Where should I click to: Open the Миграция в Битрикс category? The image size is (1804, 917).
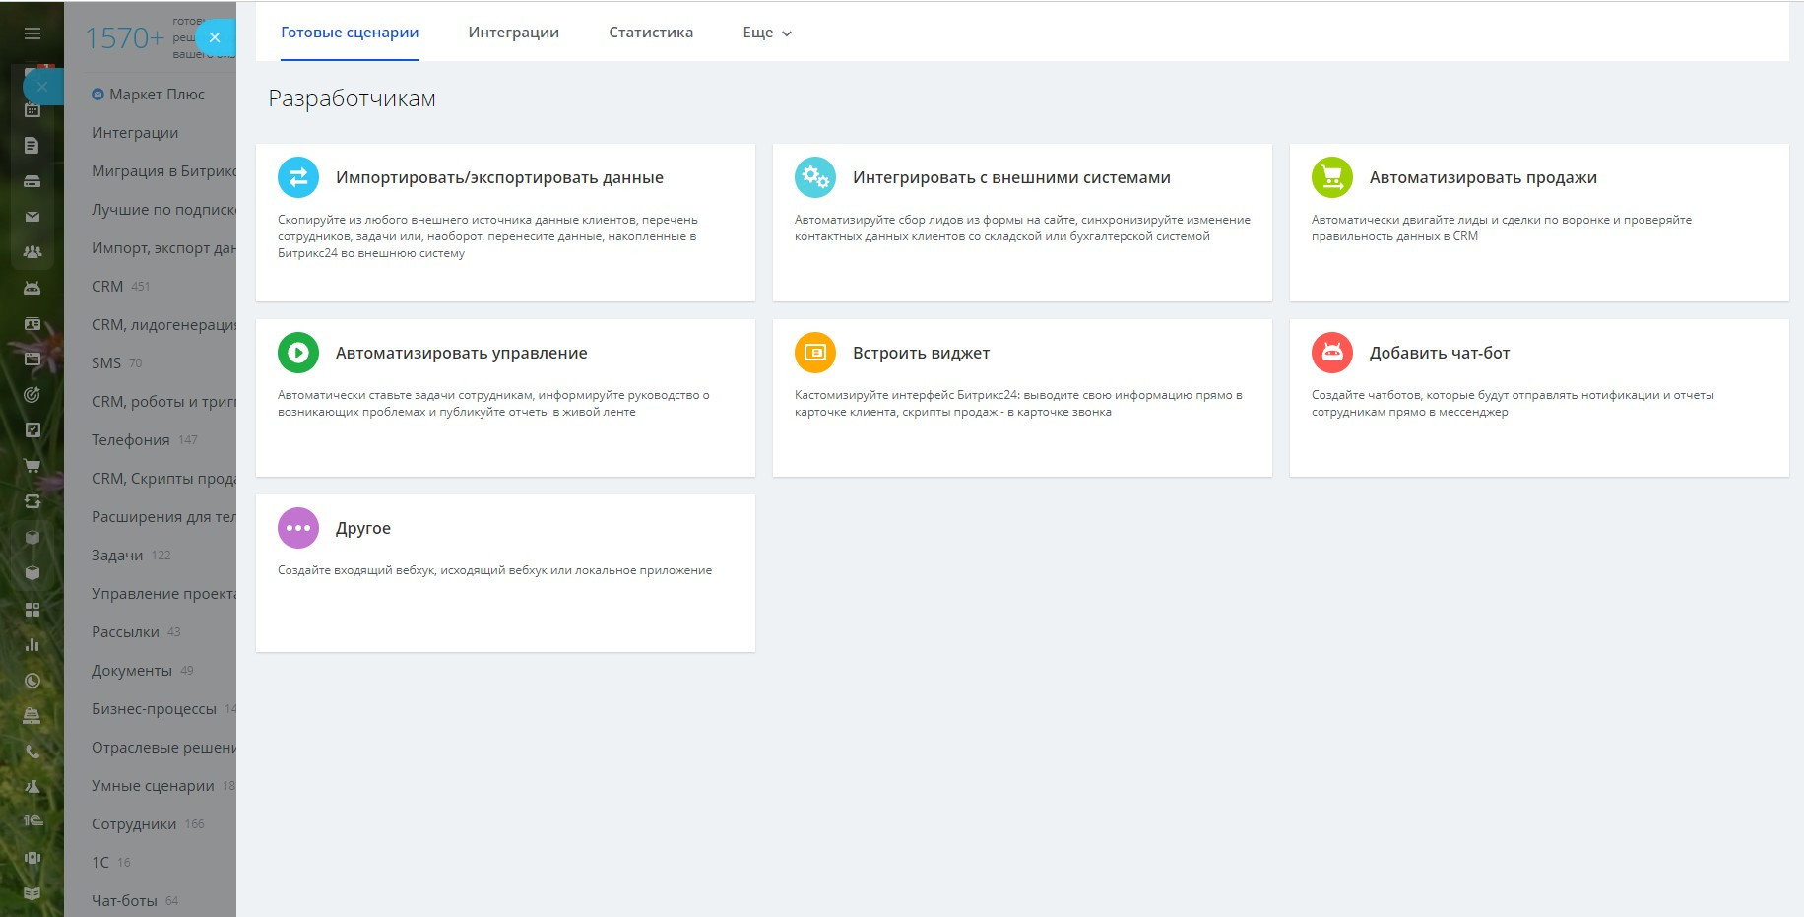(x=163, y=171)
